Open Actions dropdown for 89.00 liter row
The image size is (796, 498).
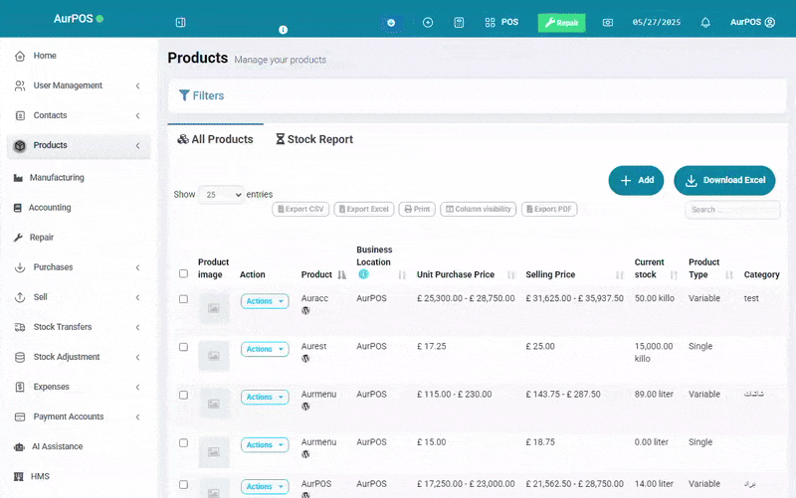[x=265, y=397]
